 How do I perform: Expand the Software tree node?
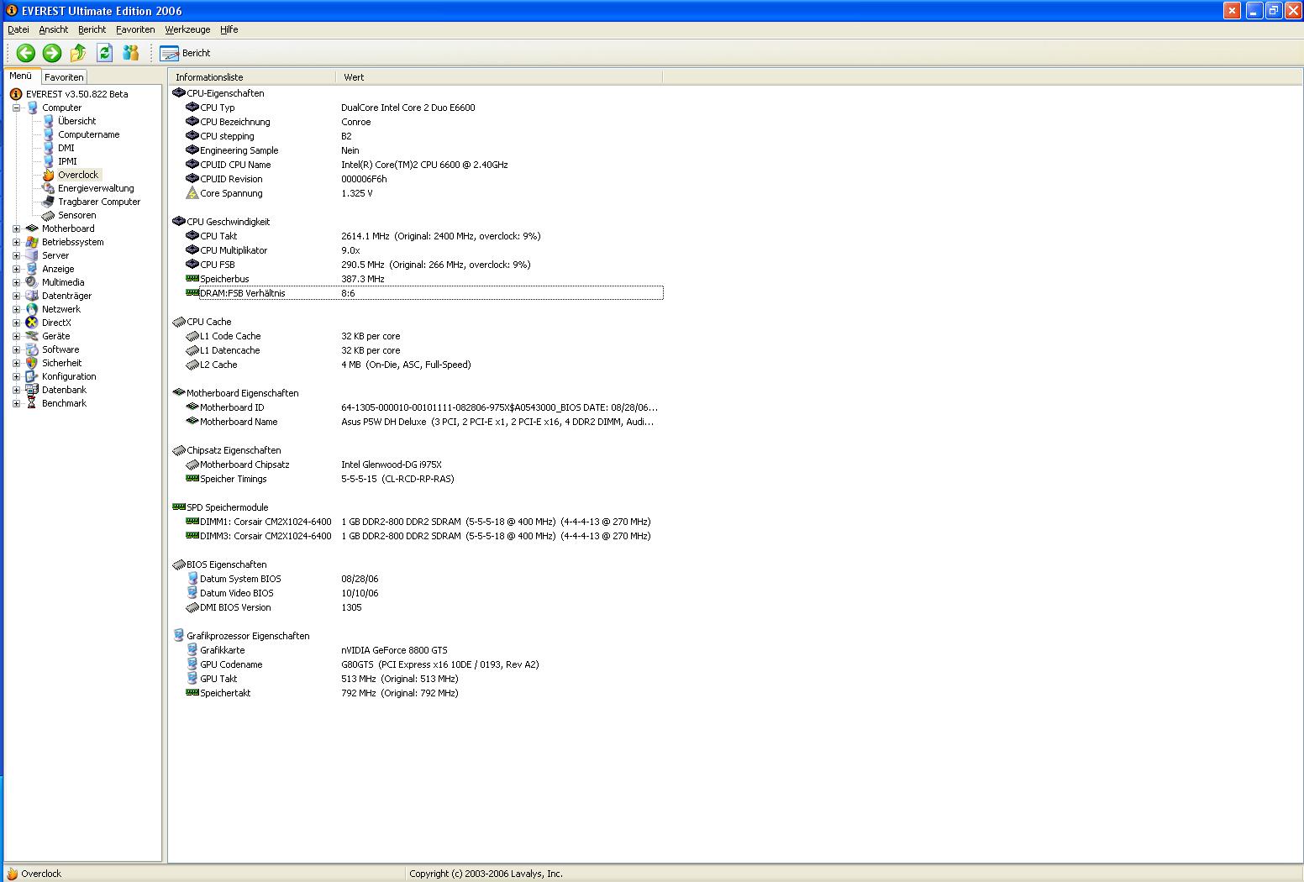tap(16, 349)
